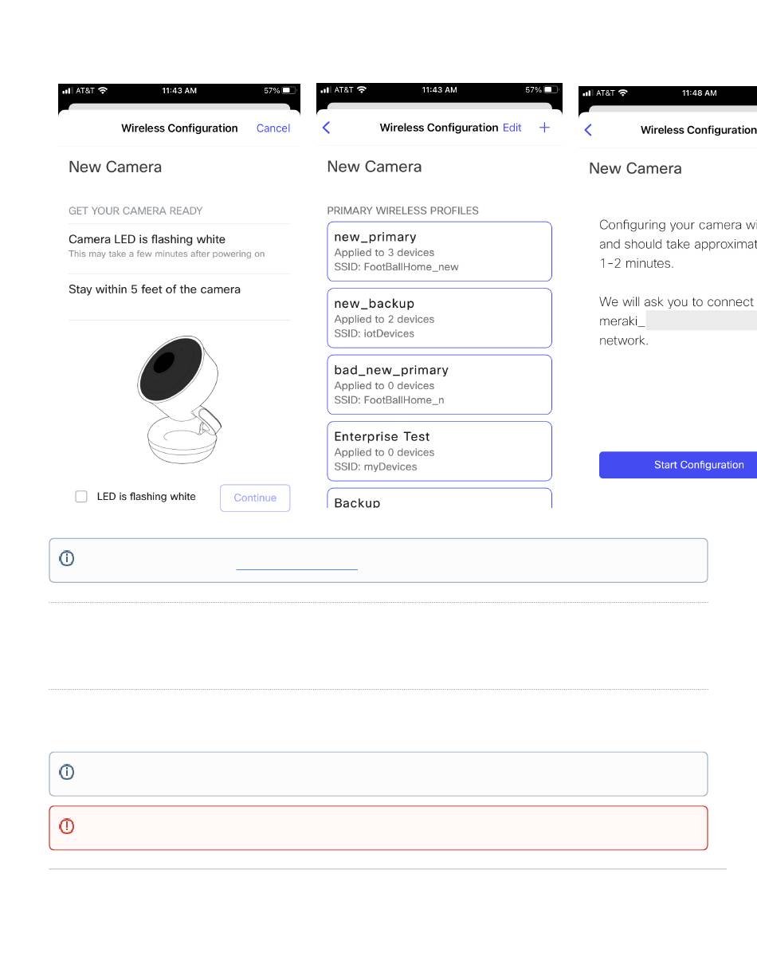Select the Backup wireless profile
757x980 pixels.
click(x=439, y=498)
